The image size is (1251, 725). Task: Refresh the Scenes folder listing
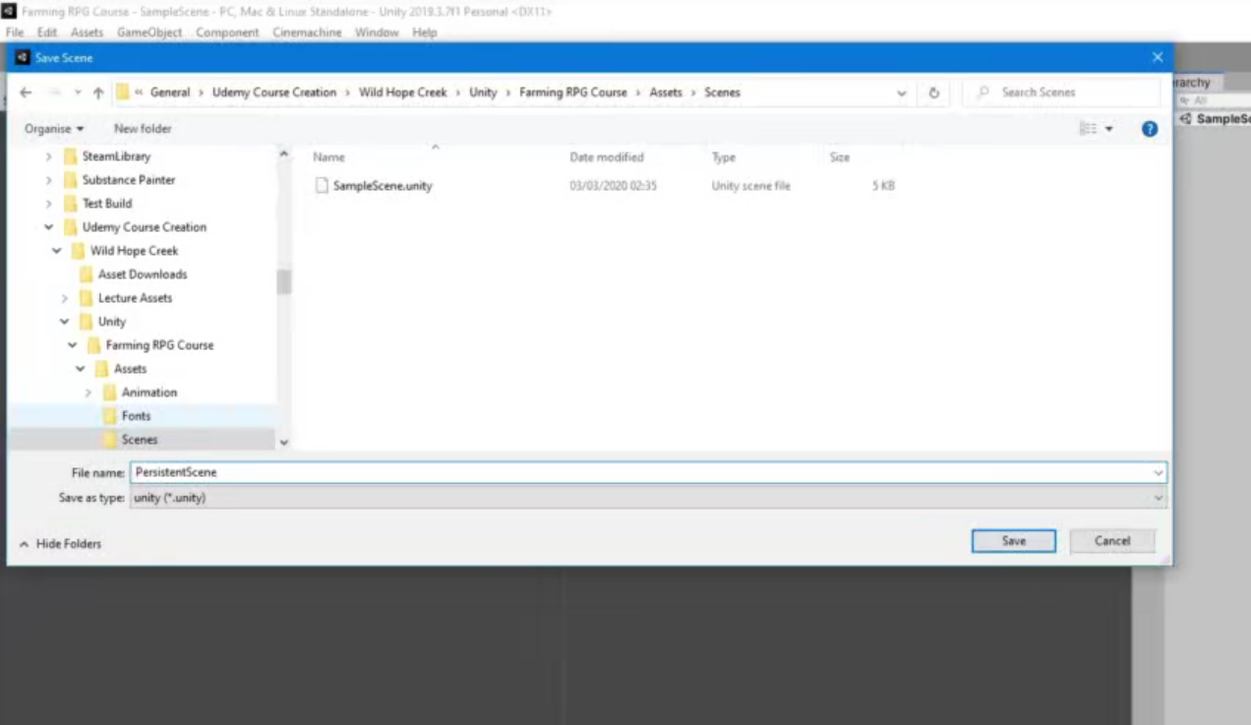(x=933, y=92)
